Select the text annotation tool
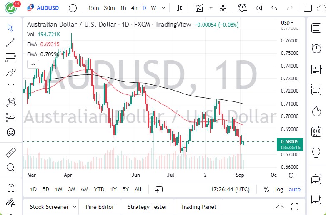326x215 pixels. click(11, 87)
